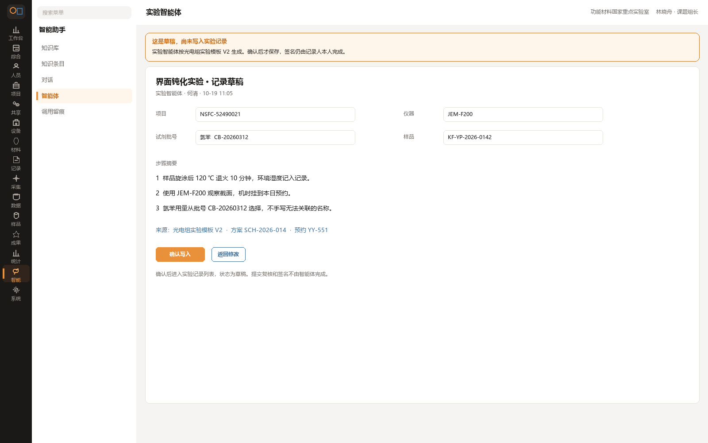Click the 样品 field KF-YP-2026-0142
Screen dimensions: 708x443
[x=523, y=137]
